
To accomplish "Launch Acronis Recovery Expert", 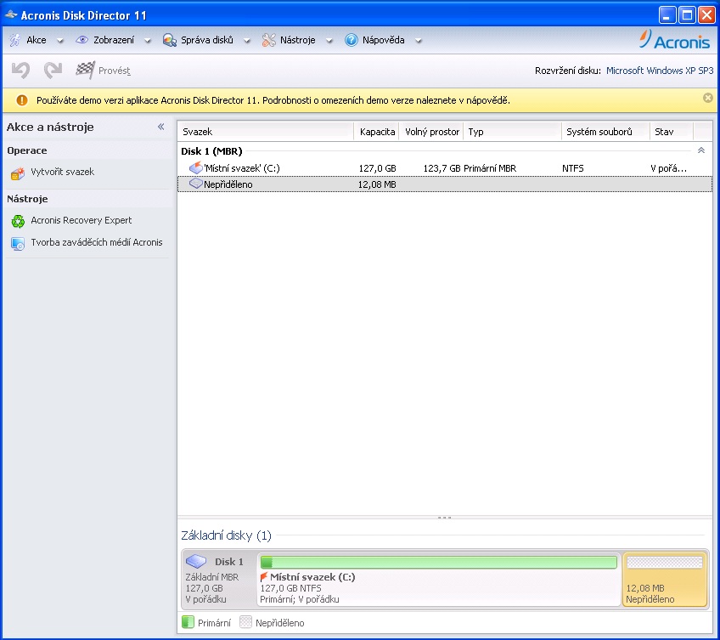I will (82, 220).
